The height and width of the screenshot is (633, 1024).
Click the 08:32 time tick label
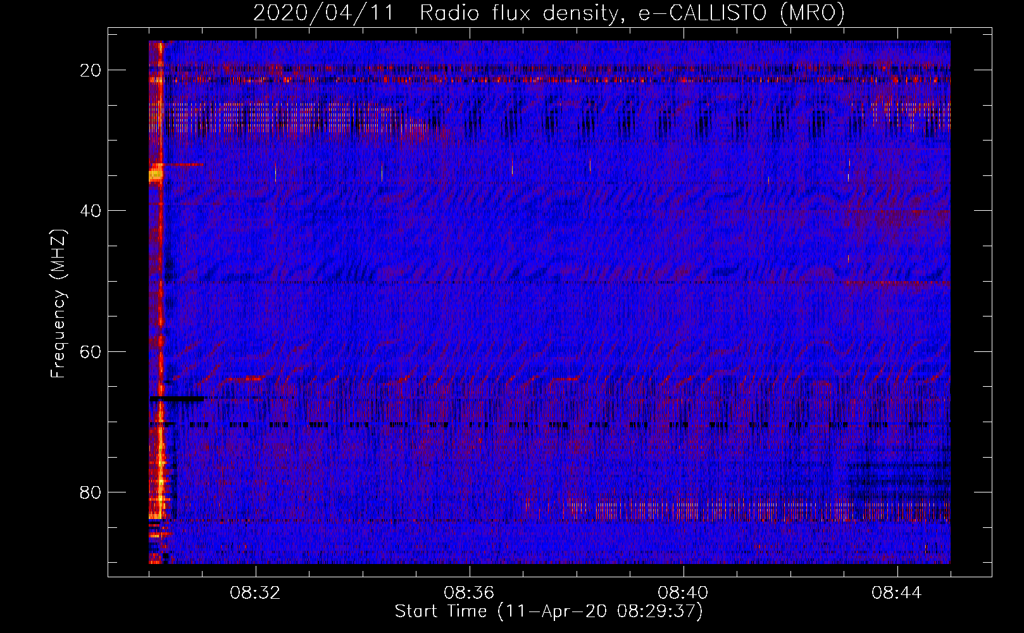coord(255,593)
